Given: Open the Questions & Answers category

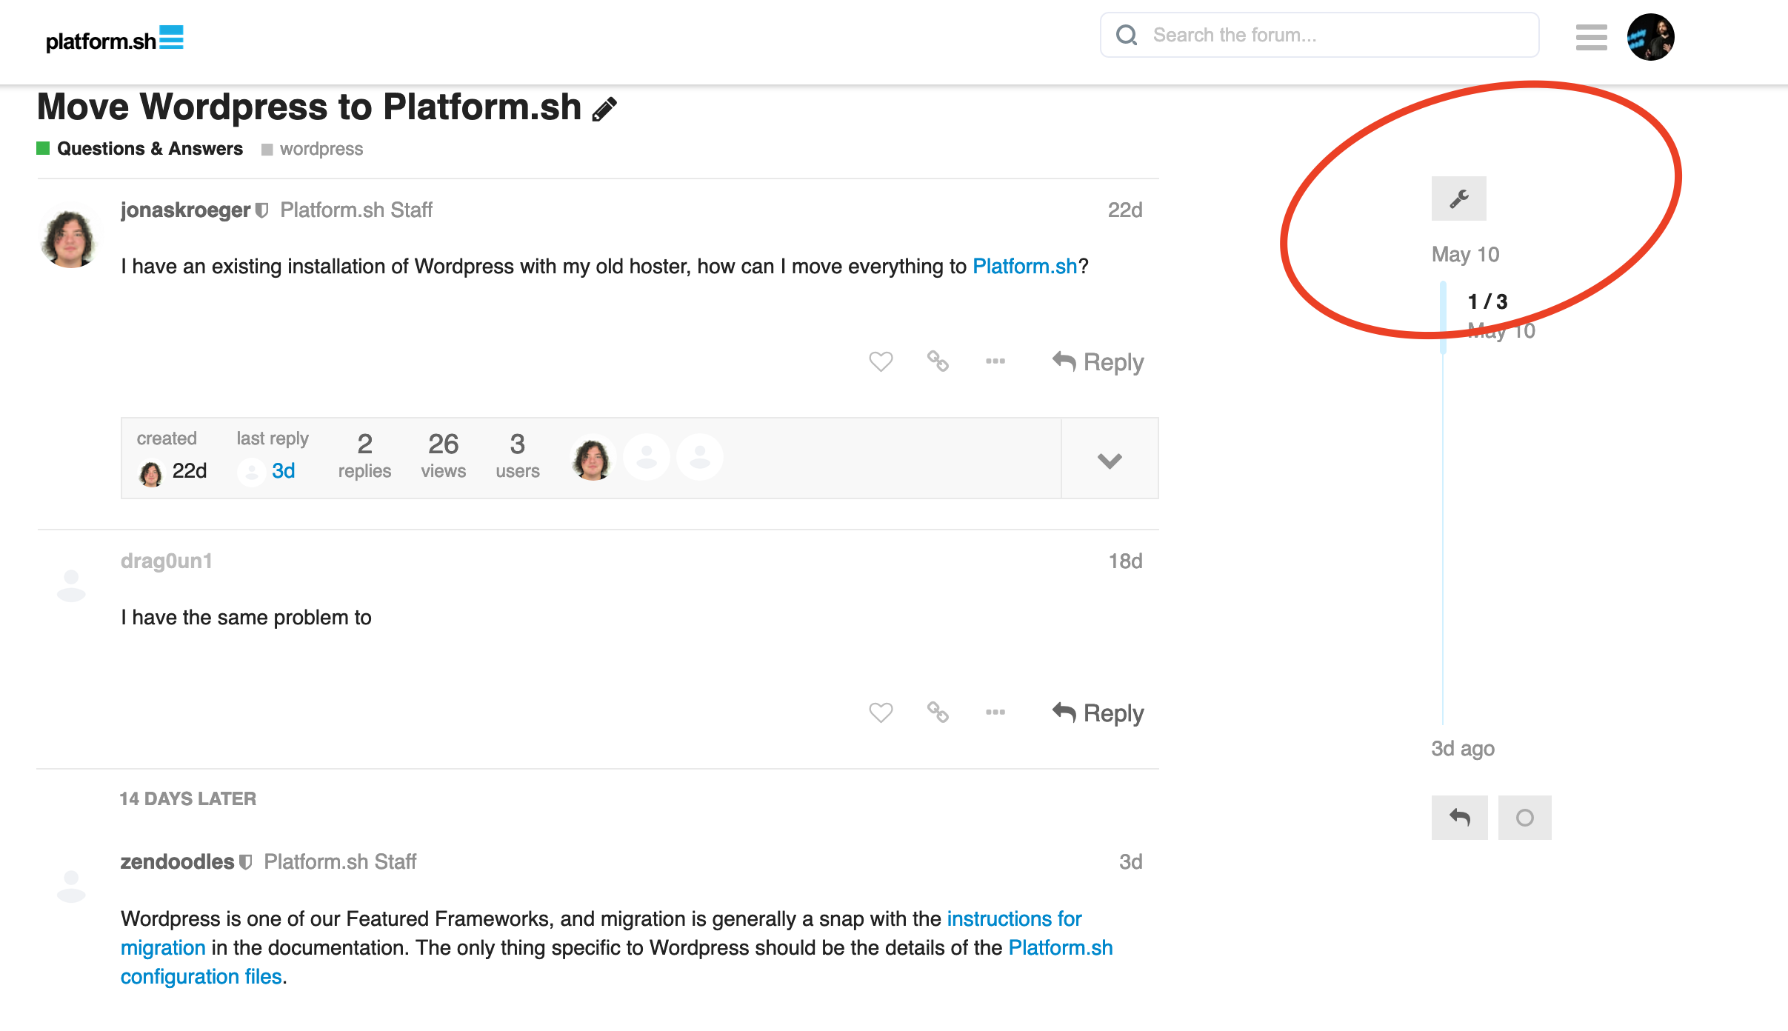Looking at the screenshot, I should 140,149.
